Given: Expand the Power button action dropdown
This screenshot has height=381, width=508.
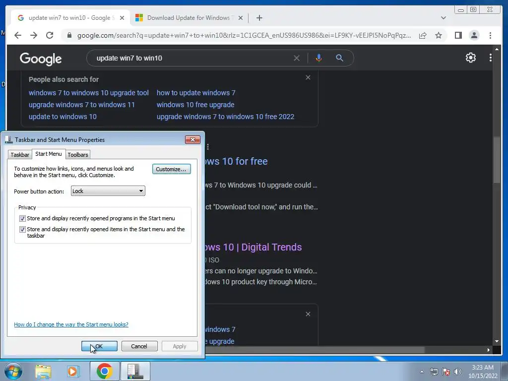Looking at the screenshot, I should pyautogui.click(x=108, y=191).
